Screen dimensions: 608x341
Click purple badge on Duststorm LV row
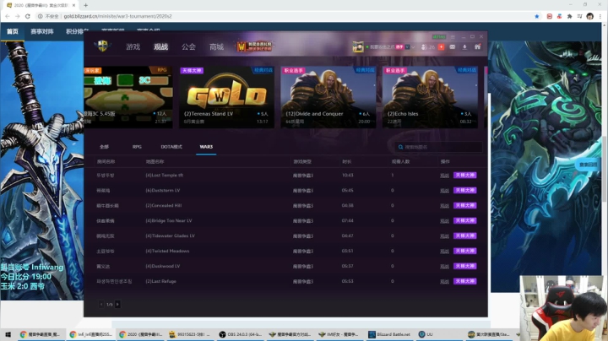pyautogui.click(x=465, y=190)
